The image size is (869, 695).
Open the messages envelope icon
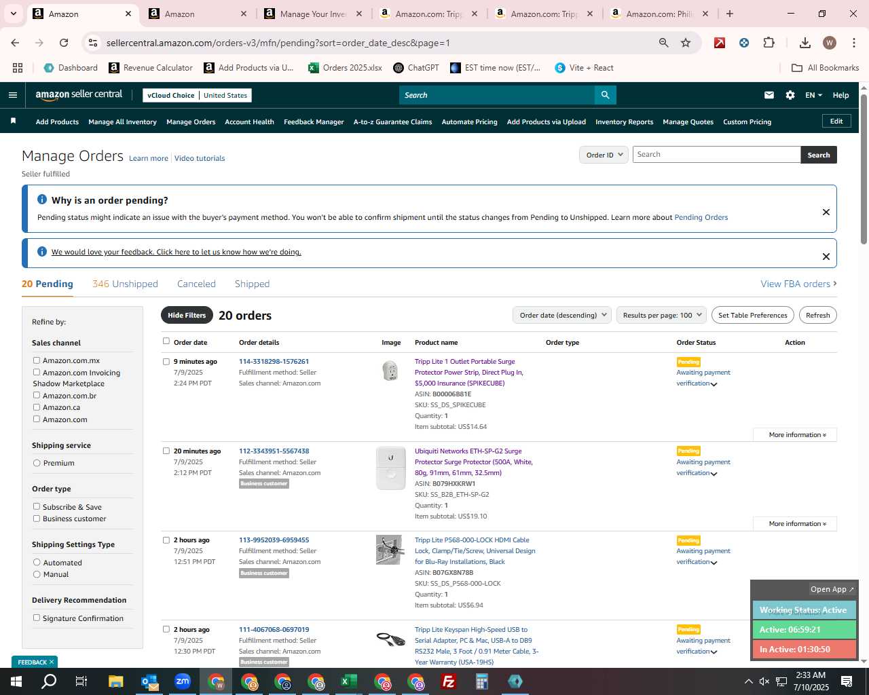point(769,95)
